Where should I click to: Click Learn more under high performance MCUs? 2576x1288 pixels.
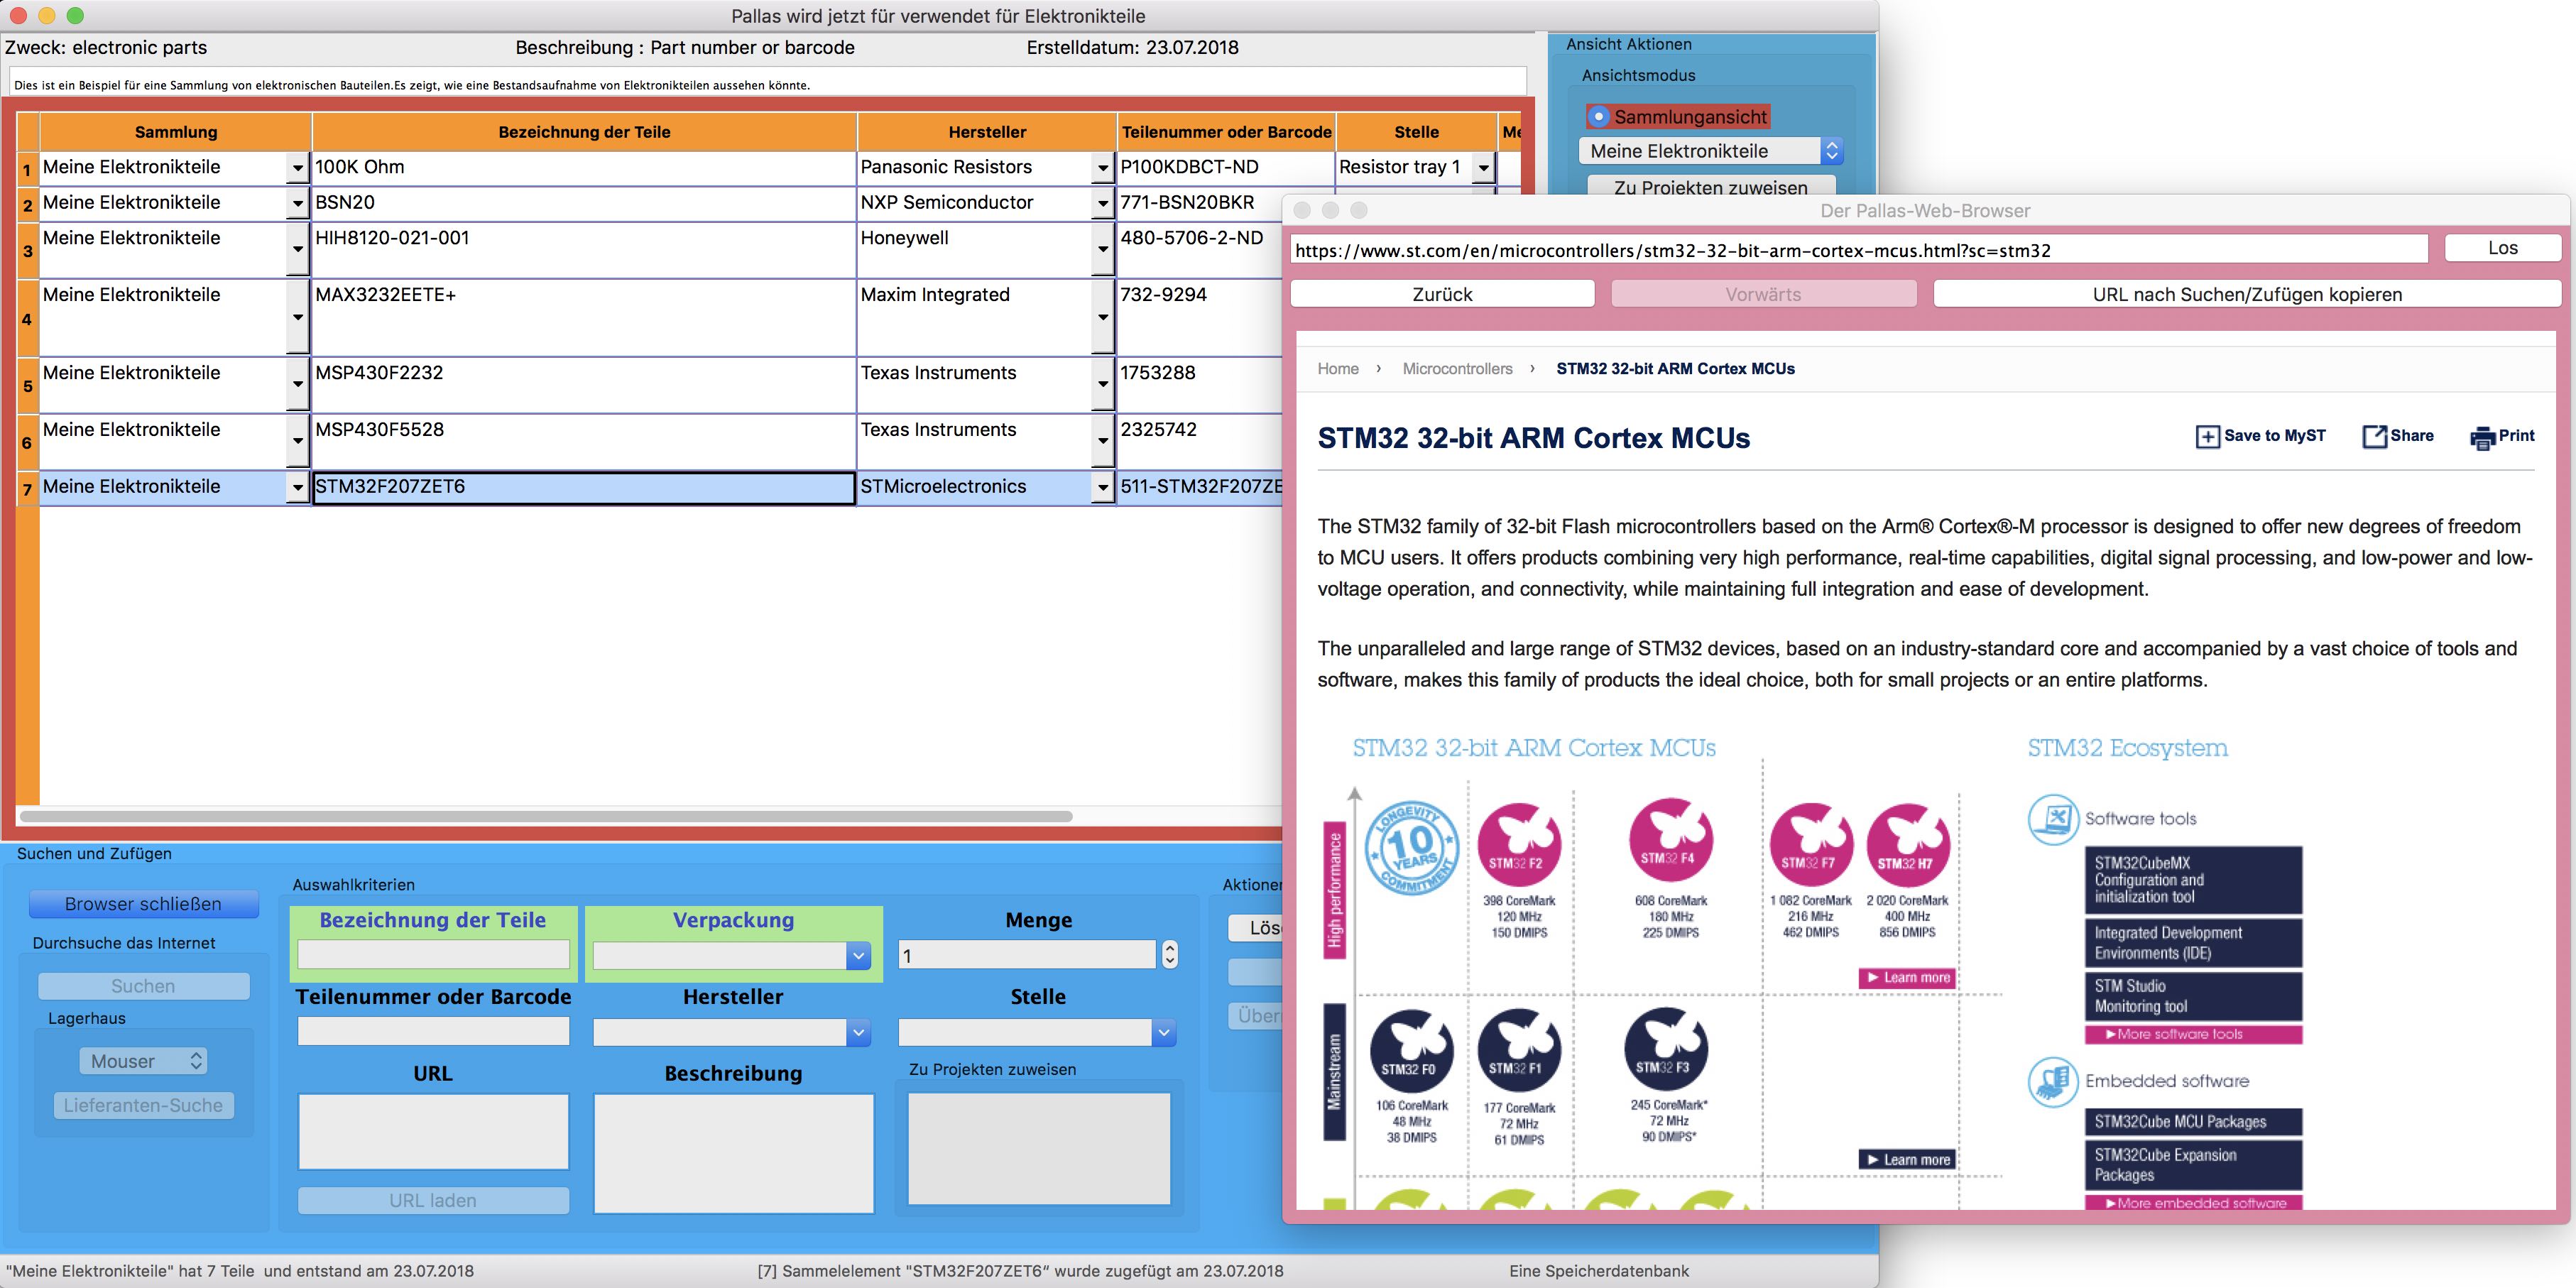(x=1907, y=978)
